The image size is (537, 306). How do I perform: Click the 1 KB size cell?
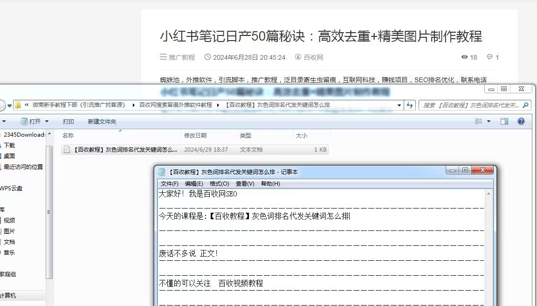click(x=320, y=149)
